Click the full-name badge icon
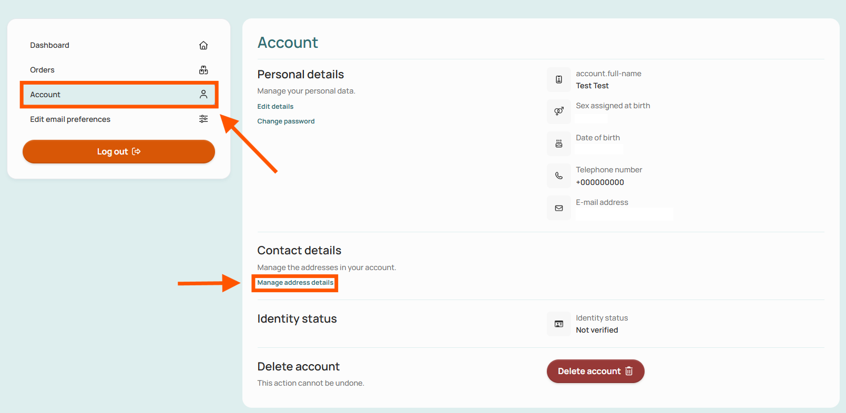This screenshot has width=846, height=413. [559, 80]
